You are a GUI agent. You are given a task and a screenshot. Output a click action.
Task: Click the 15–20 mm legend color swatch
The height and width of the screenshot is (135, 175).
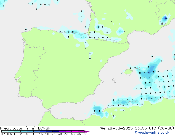[x=43, y=131]
